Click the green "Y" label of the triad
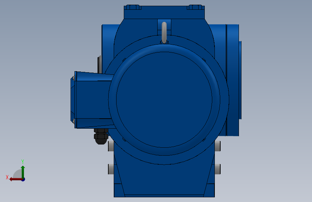 pyautogui.click(x=23, y=162)
